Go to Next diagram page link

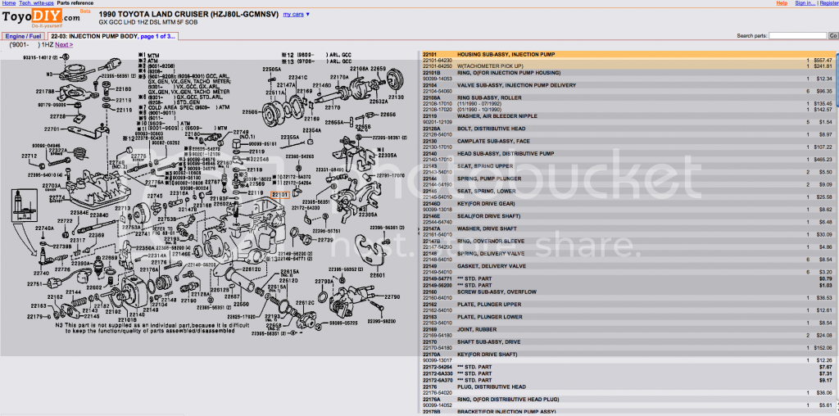pos(63,44)
